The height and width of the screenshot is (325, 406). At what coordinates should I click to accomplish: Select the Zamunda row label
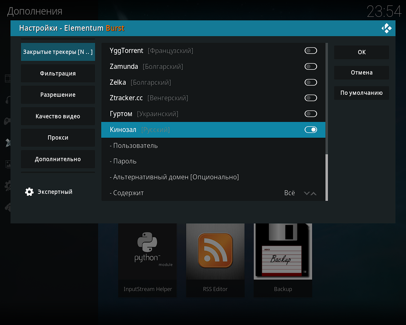tap(124, 66)
